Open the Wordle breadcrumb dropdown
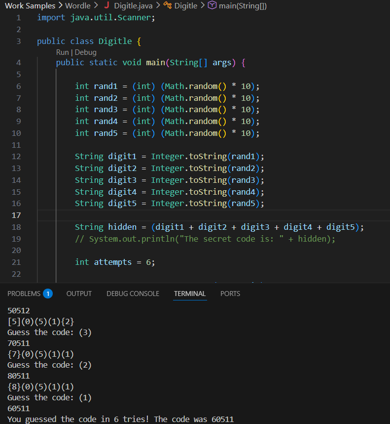 click(77, 6)
